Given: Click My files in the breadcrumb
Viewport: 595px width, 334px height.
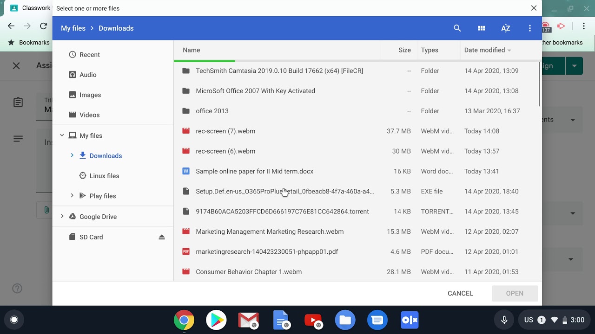Looking at the screenshot, I should click(x=73, y=28).
